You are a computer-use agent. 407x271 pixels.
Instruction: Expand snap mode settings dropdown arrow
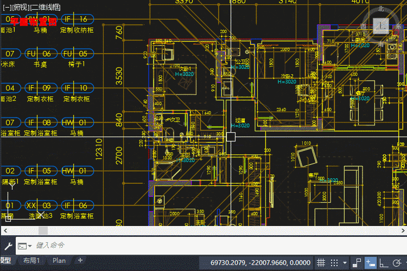point(345,263)
